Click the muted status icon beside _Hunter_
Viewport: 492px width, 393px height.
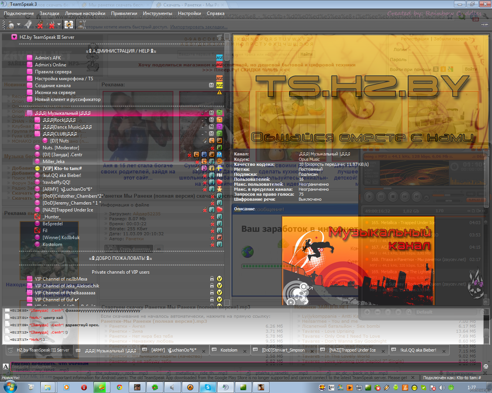click(37, 216)
